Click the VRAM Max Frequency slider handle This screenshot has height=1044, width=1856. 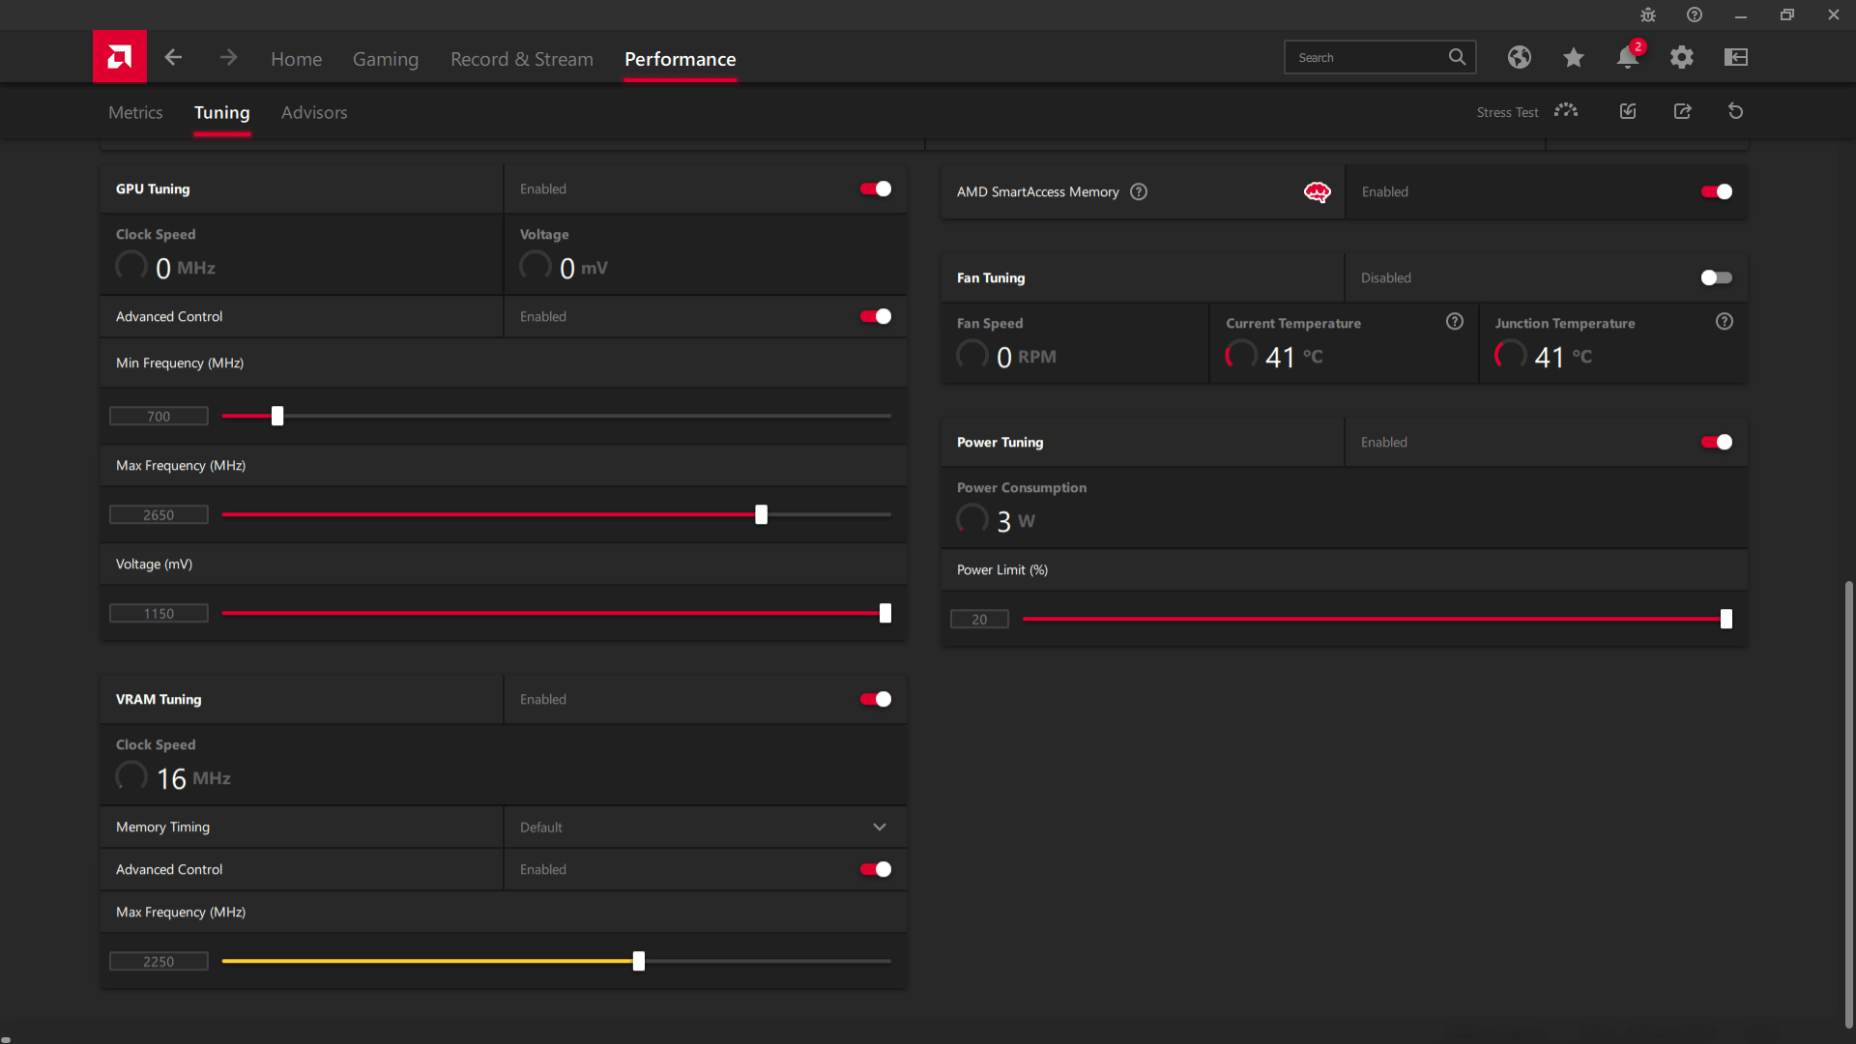pos(638,961)
